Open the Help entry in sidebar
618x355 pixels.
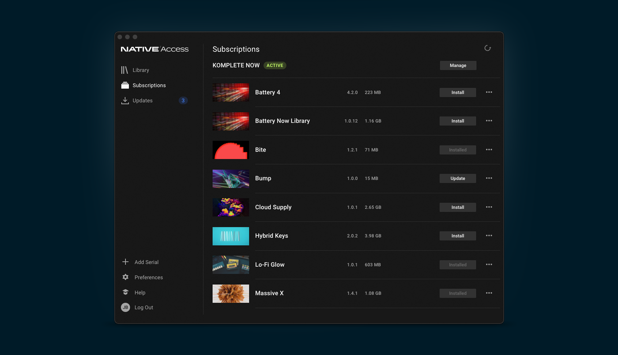tap(140, 292)
